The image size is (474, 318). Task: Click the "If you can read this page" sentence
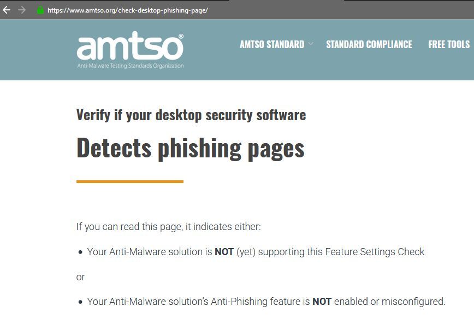(x=168, y=226)
